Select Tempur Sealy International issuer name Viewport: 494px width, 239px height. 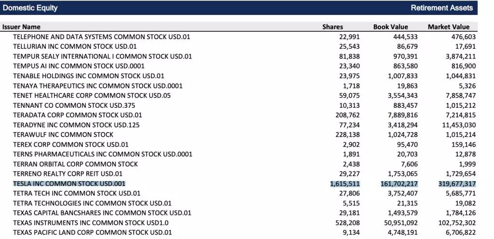[x=102, y=56]
